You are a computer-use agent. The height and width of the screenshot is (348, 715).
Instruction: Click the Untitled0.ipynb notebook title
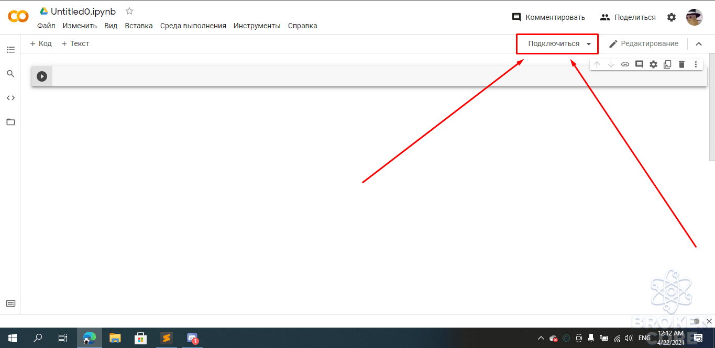point(83,12)
